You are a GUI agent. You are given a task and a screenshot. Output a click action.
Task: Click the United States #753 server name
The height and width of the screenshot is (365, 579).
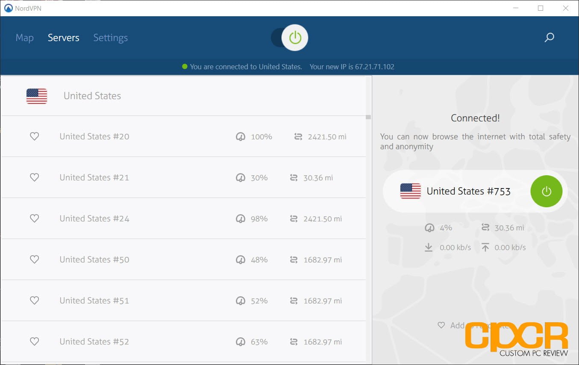pos(469,191)
